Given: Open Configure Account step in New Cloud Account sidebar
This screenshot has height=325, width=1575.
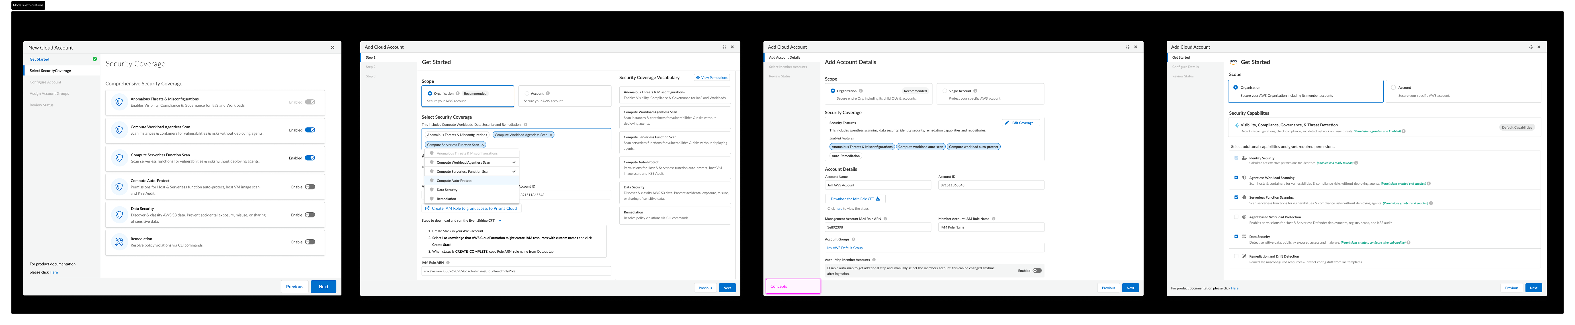Looking at the screenshot, I should [45, 82].
